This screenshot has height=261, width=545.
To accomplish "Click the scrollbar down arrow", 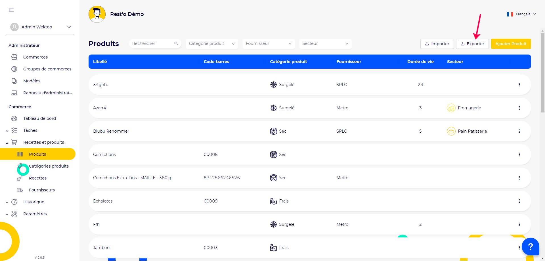I will tap(542, 259).
